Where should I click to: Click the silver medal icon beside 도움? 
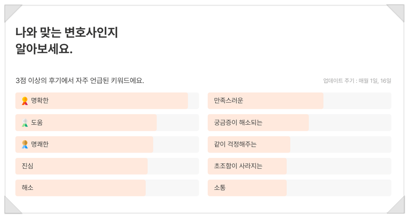click(x=25, y=122)
